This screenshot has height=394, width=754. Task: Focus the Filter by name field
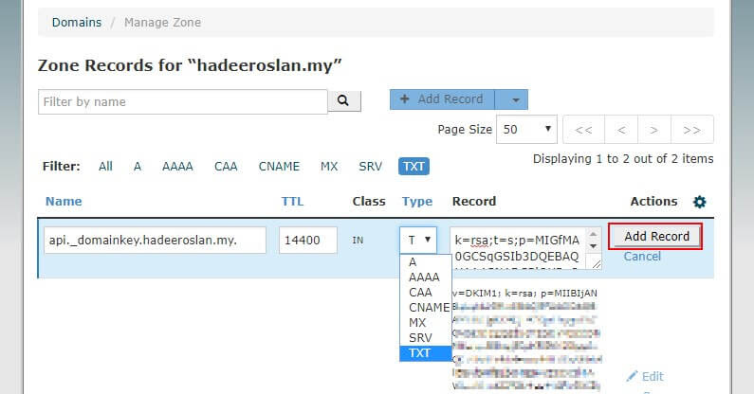coord(183,102)
